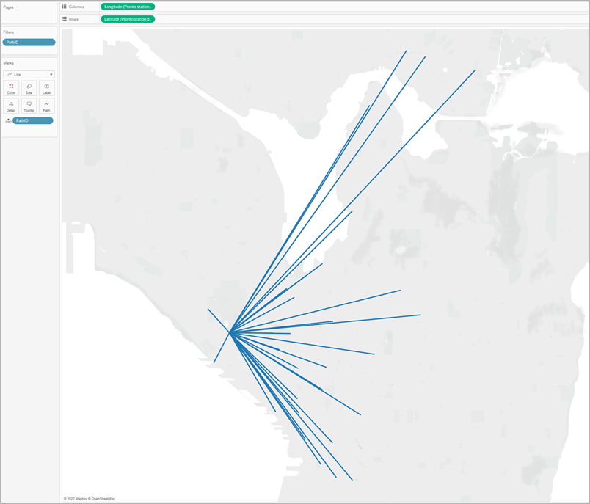Click the hub point where all lines converge

coord(230,332)
